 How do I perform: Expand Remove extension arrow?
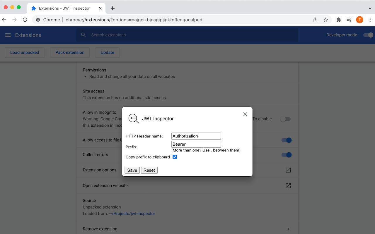pos(288,229)
